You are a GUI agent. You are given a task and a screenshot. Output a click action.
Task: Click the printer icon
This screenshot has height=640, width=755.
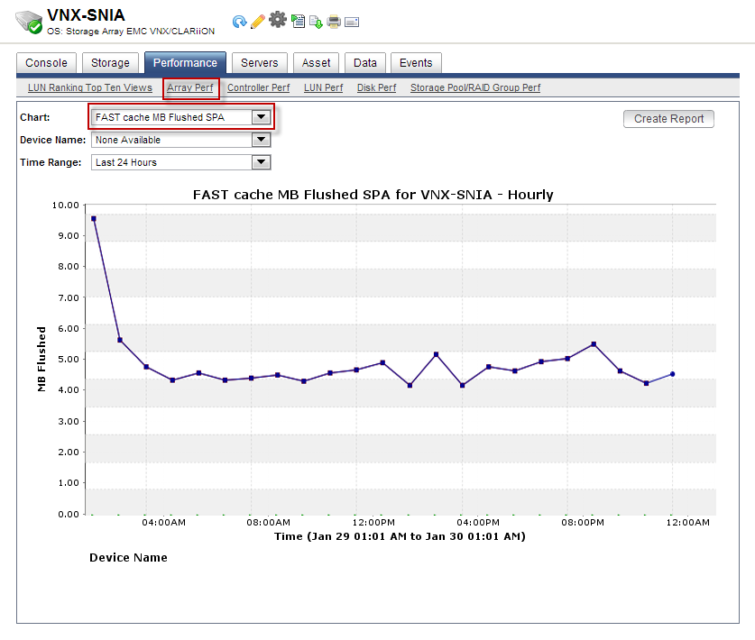(334, 22)
